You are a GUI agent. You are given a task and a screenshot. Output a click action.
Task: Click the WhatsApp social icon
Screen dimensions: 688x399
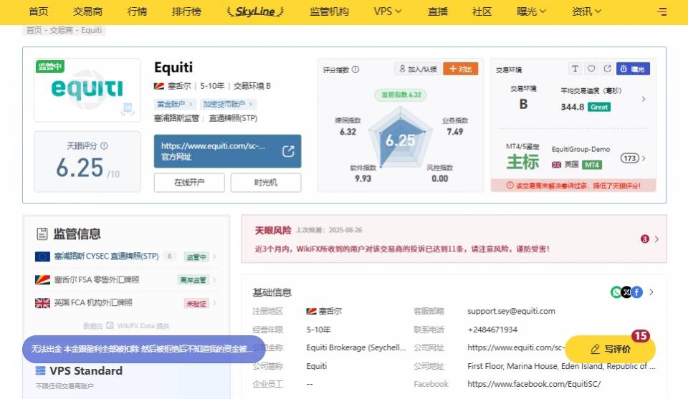(x=616, y=292)
